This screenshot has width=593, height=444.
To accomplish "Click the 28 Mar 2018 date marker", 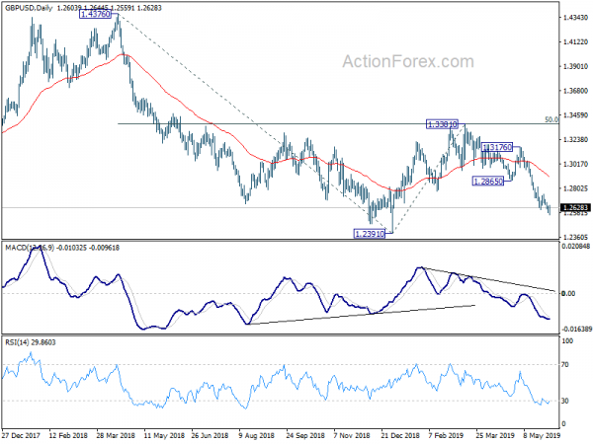I will pos(116,435).
